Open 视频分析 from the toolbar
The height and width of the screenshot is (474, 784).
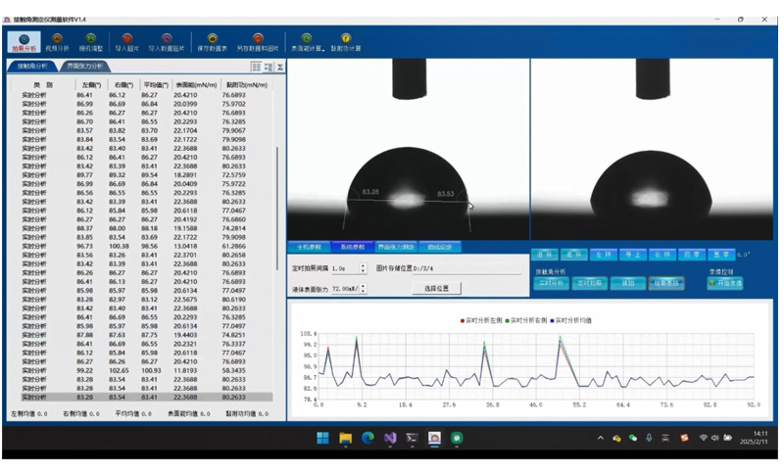57,41
